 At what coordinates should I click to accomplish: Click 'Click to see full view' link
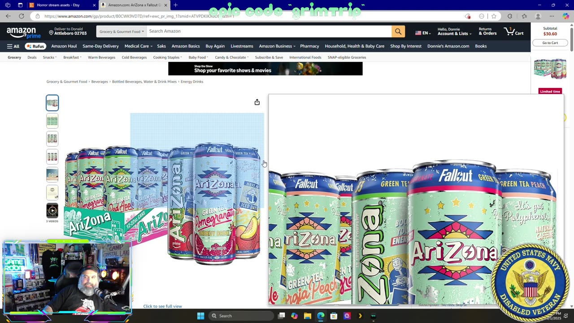pyautogui.click(x=162, y=306)
